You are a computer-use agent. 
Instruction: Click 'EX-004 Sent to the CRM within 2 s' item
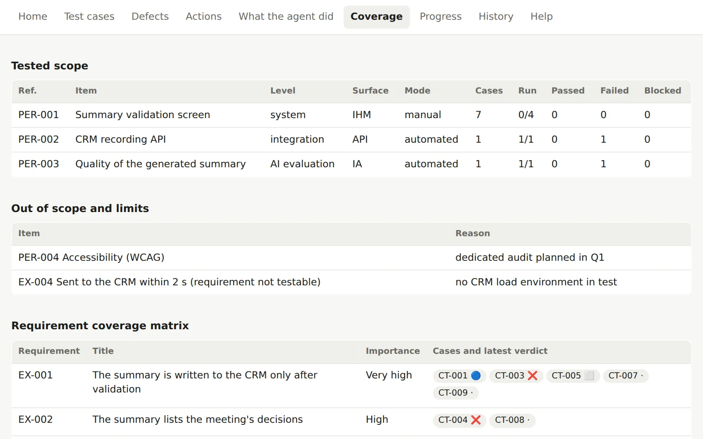click(x=169, y=282)
